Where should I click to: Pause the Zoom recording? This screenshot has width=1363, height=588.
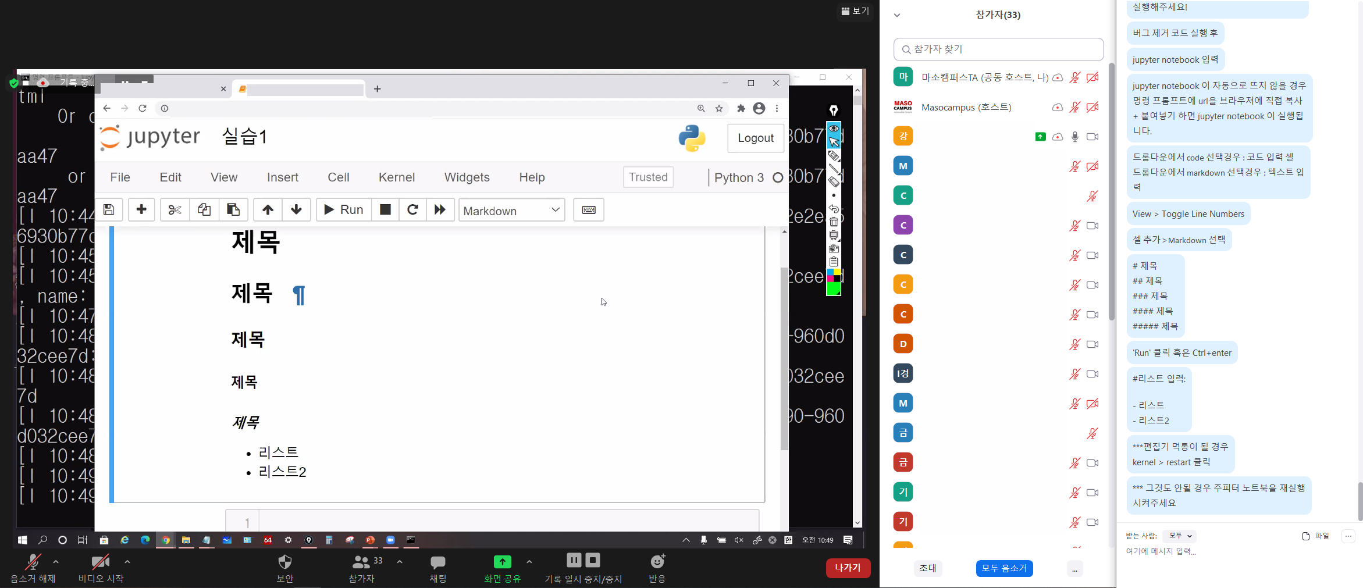pyautogui.click(x=574, y=560)
